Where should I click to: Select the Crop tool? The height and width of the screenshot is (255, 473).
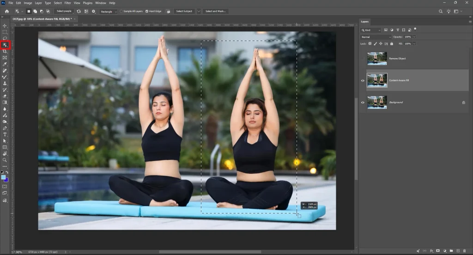[5, 52]
